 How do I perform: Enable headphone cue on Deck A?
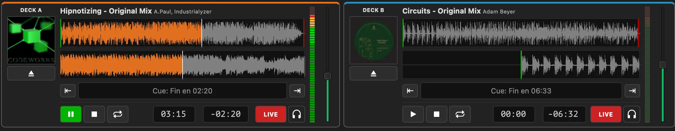[x=297, y=114]
